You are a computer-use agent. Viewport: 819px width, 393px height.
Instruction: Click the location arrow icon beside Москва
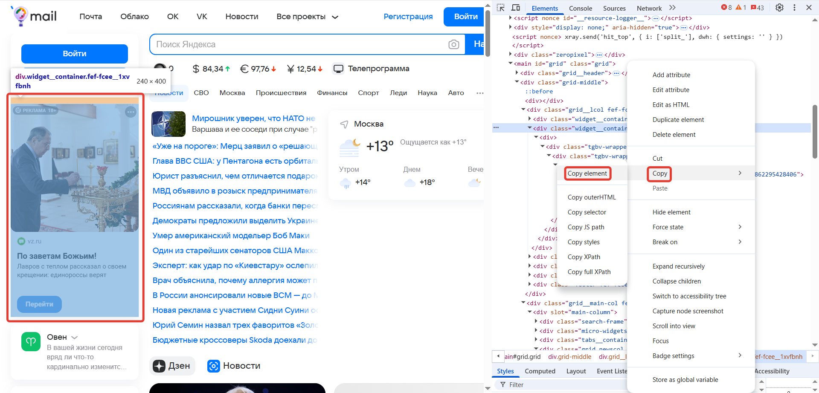pyautogui.click(x=344, y=124)
